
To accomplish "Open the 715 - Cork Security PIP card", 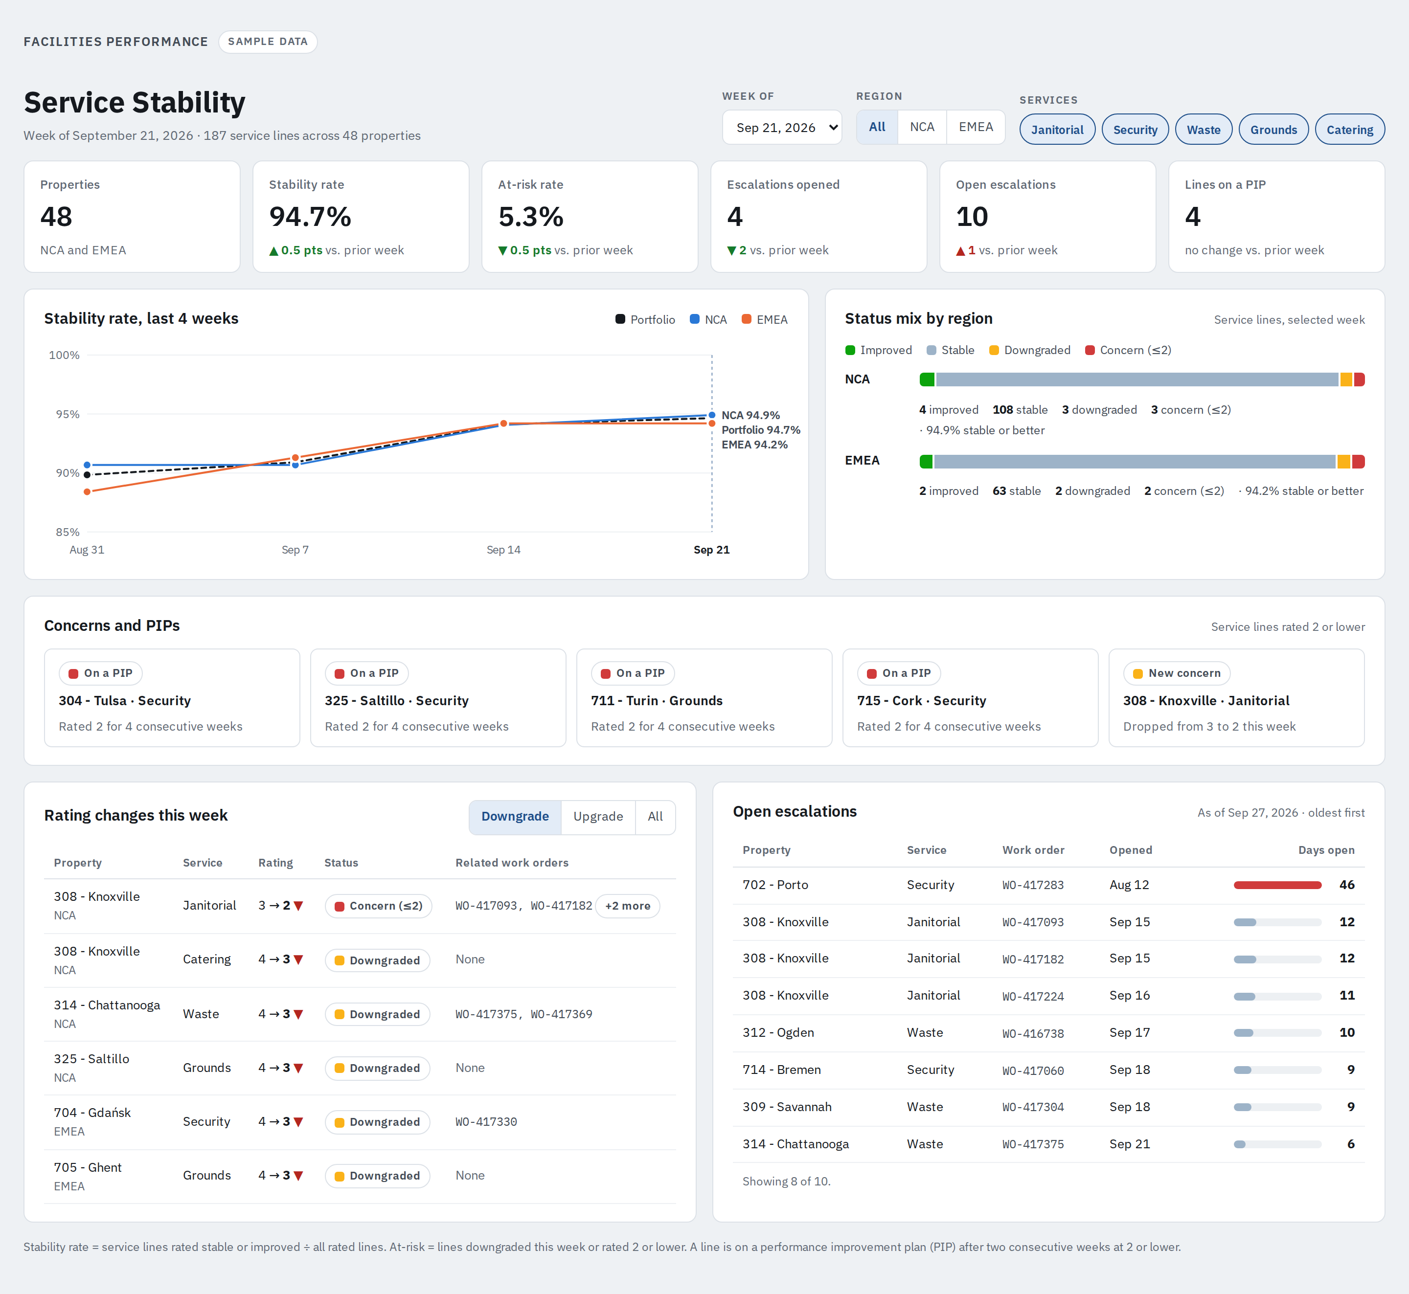I will pyautogui.click(x=970, y=698).
